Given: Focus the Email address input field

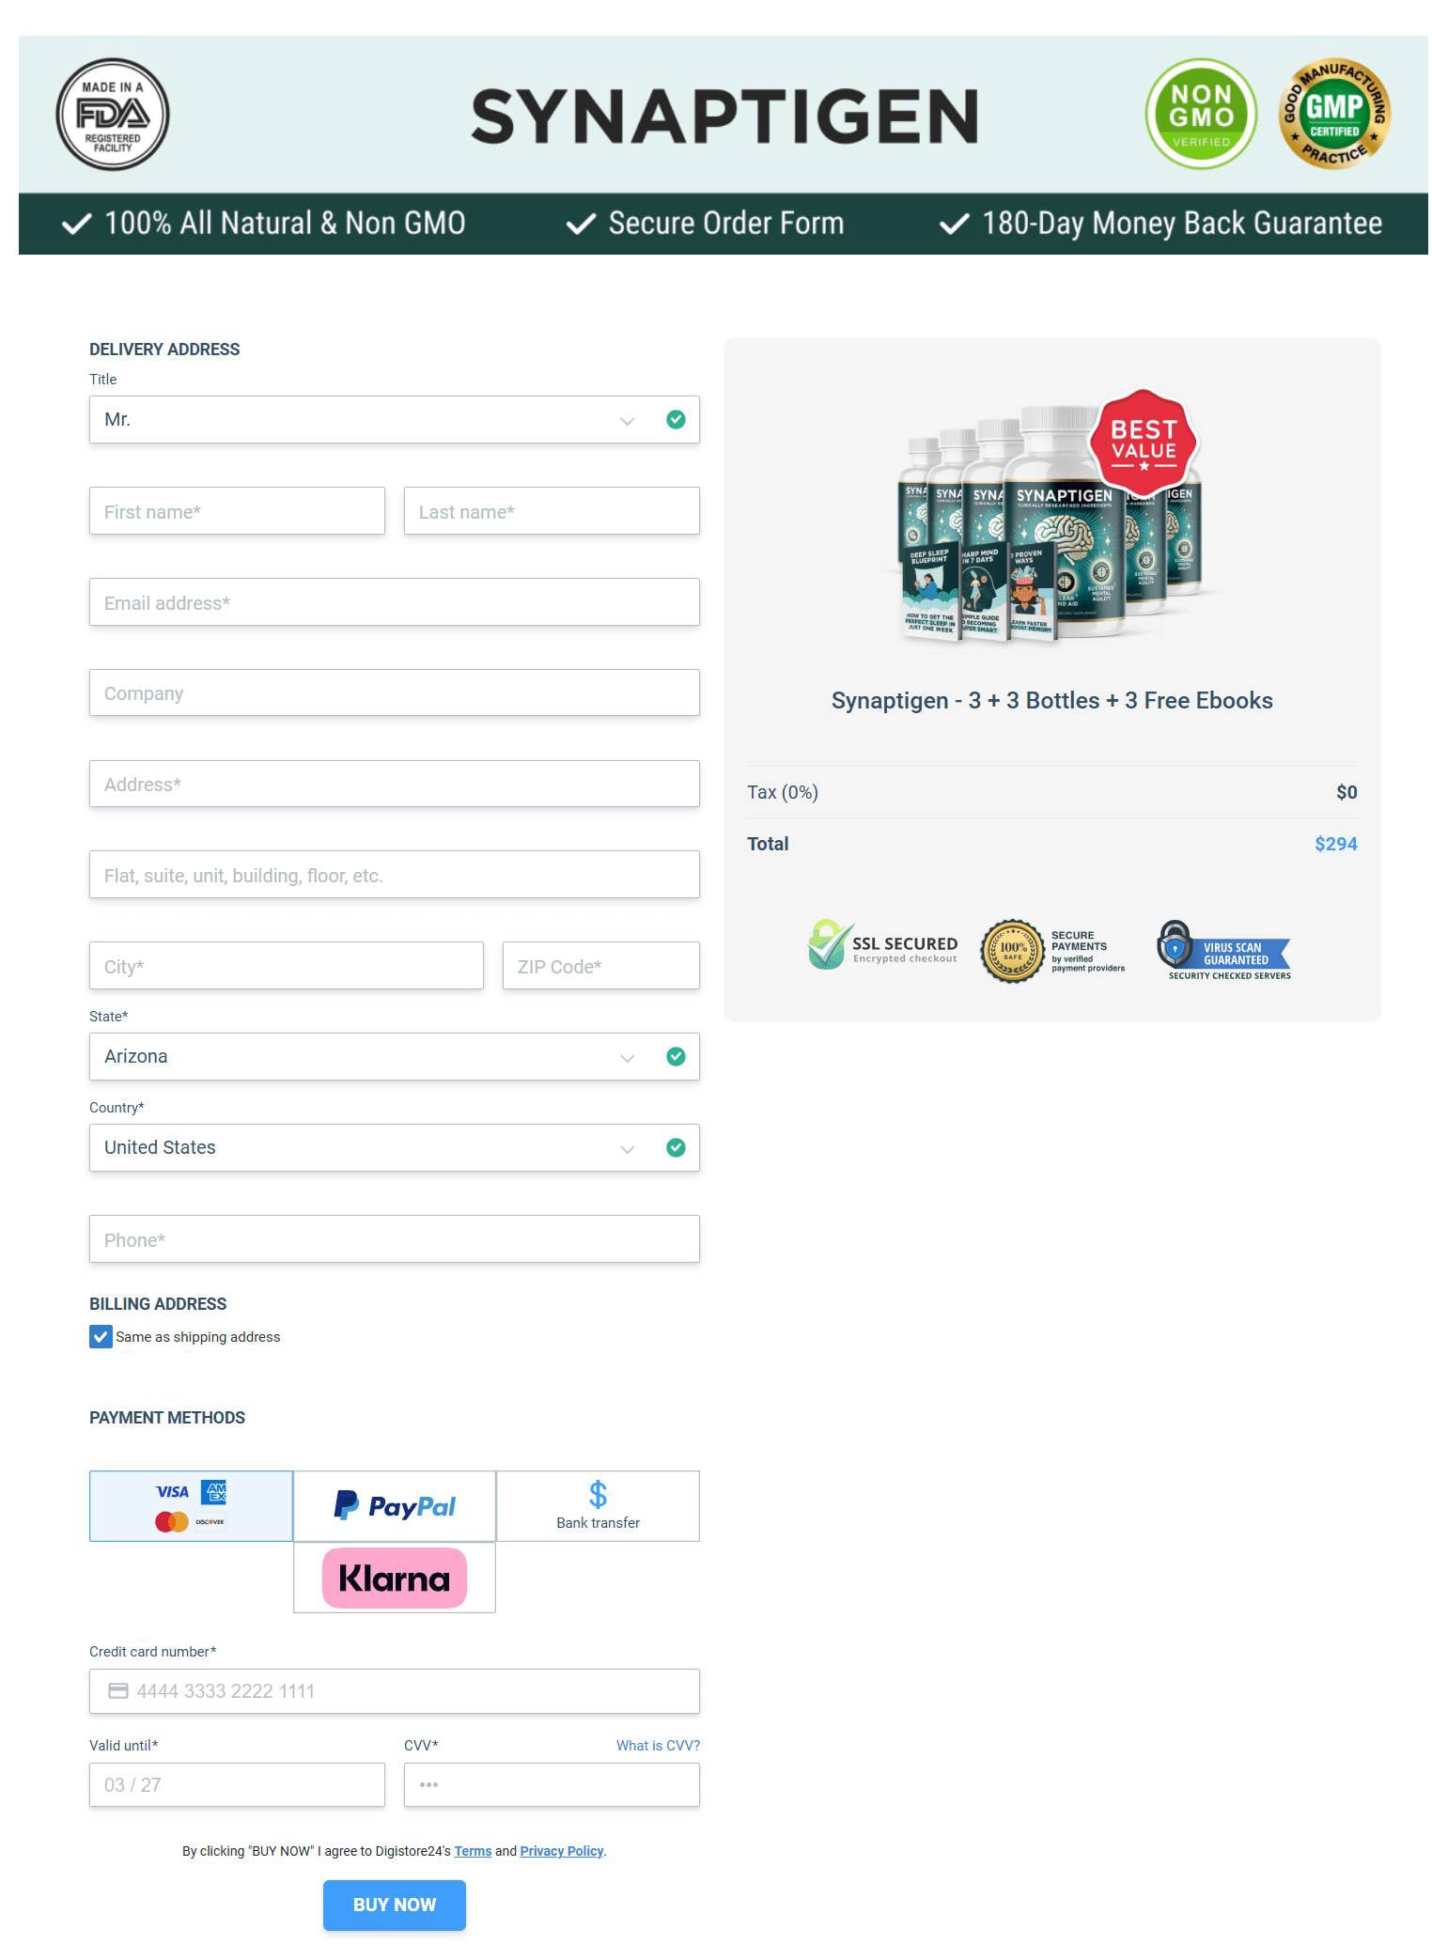Looking at the screenshot, I should coord(395,602).
